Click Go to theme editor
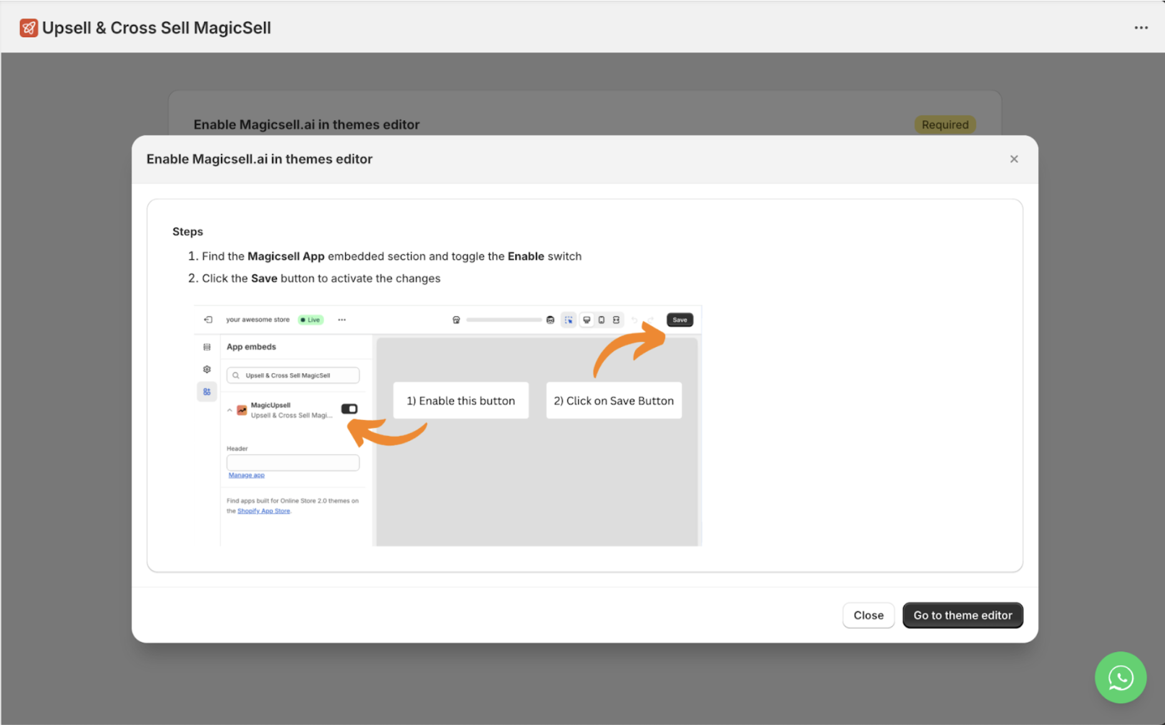 [x=963, y=615]
